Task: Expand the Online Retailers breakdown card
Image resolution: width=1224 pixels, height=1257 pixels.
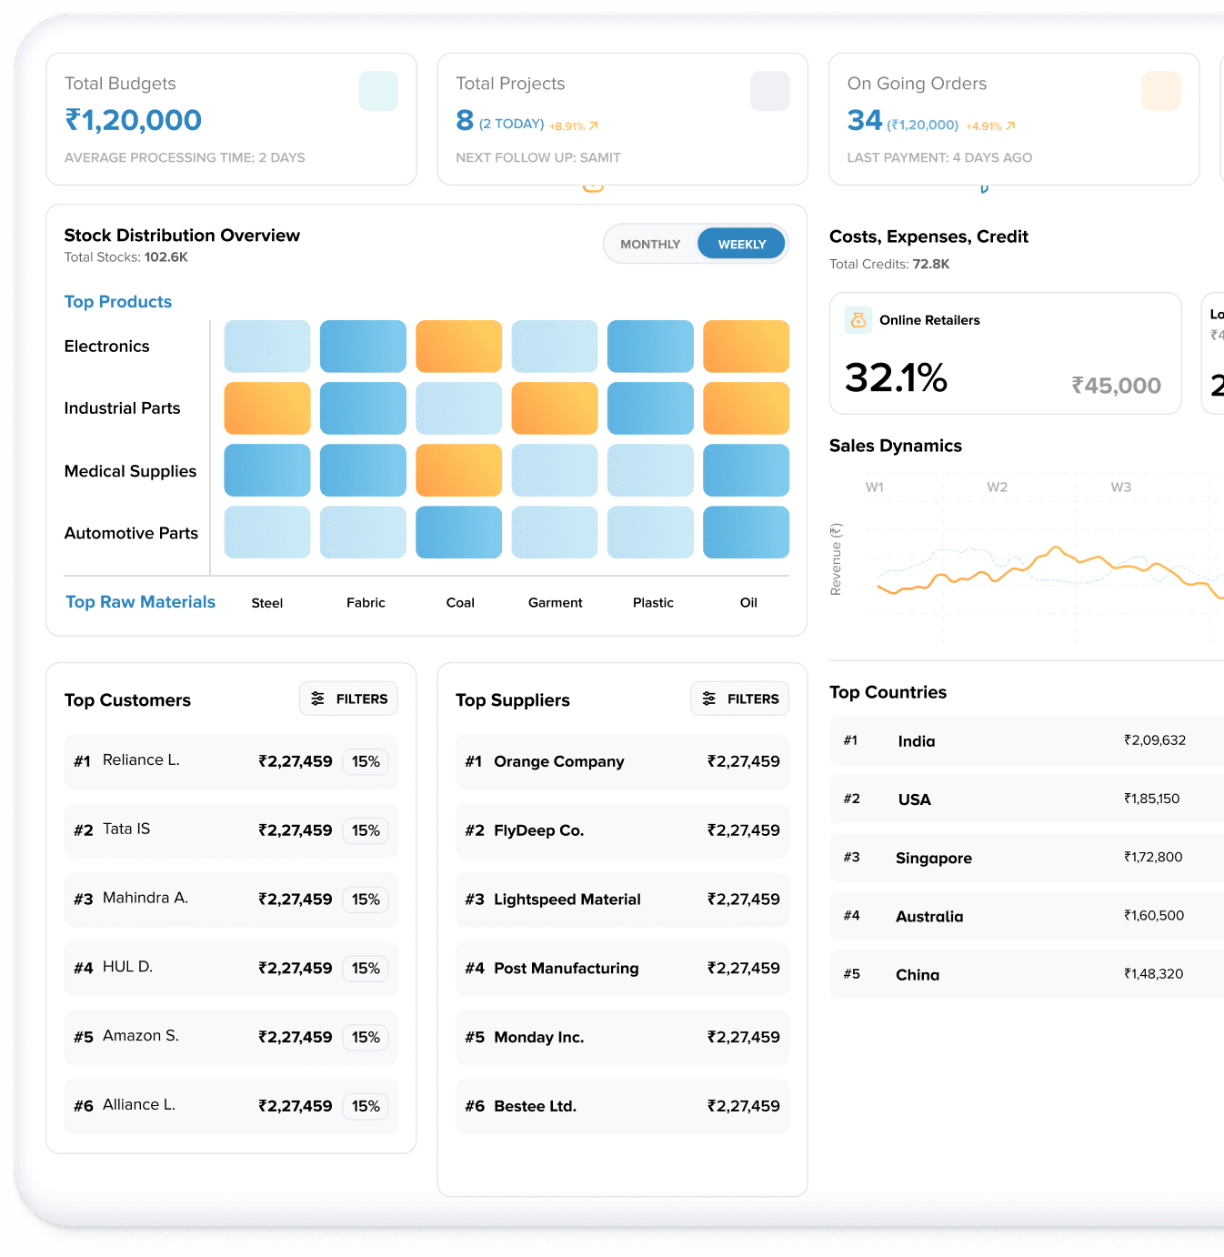Action: (x=1004, y=353)
